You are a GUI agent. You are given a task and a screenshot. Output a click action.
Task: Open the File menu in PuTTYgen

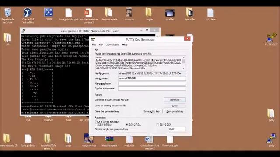point(94,44)
